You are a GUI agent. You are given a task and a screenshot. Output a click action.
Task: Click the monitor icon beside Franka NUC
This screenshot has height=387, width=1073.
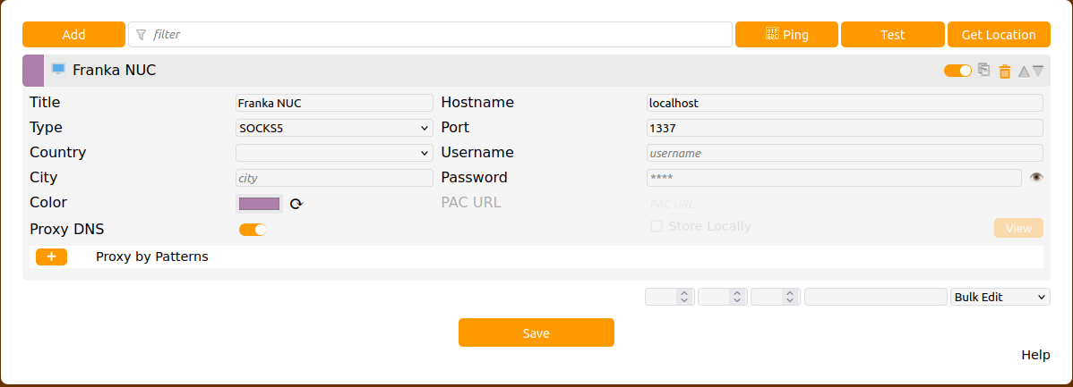point(58,69)
